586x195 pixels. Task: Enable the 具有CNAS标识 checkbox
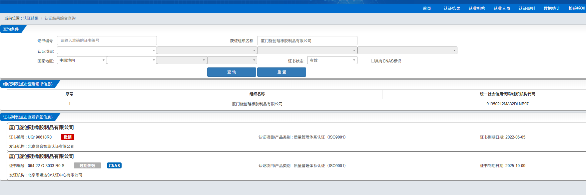(373, 61)
